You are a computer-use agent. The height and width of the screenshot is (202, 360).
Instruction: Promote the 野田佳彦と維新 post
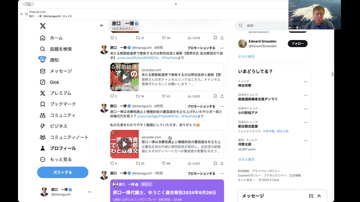[201, 48]
